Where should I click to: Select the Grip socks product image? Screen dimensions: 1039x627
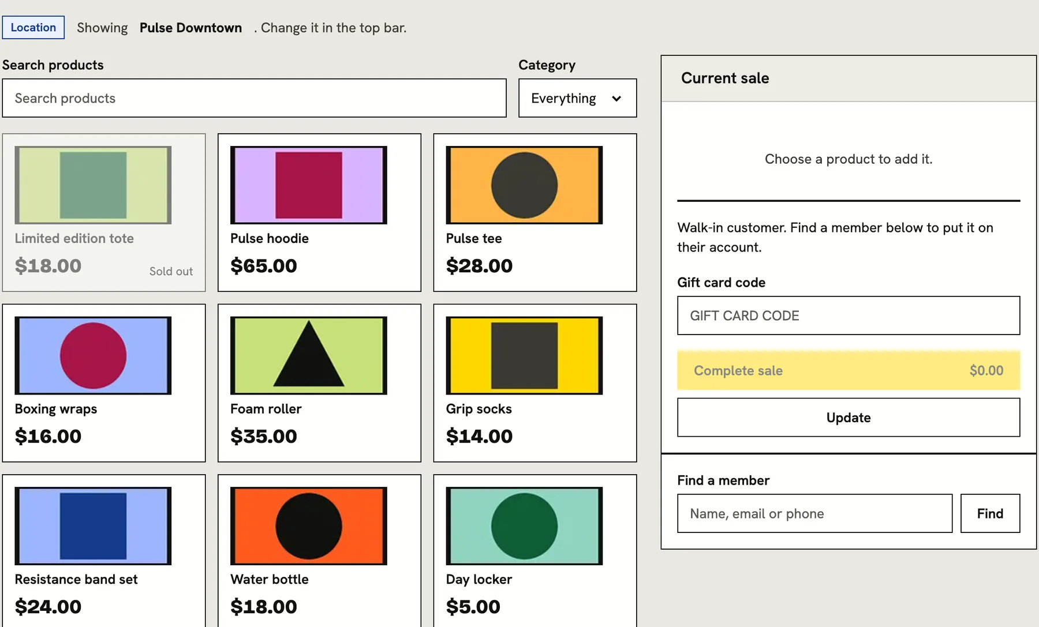[x=524, y=355]
